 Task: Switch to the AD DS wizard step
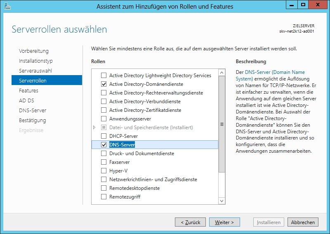[26, 100]
